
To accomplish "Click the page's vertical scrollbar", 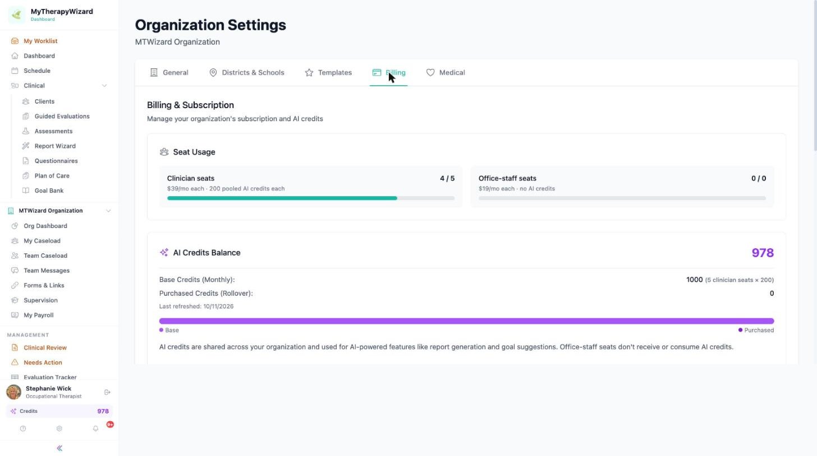I will pyautogui.click(x=815, y=75).
